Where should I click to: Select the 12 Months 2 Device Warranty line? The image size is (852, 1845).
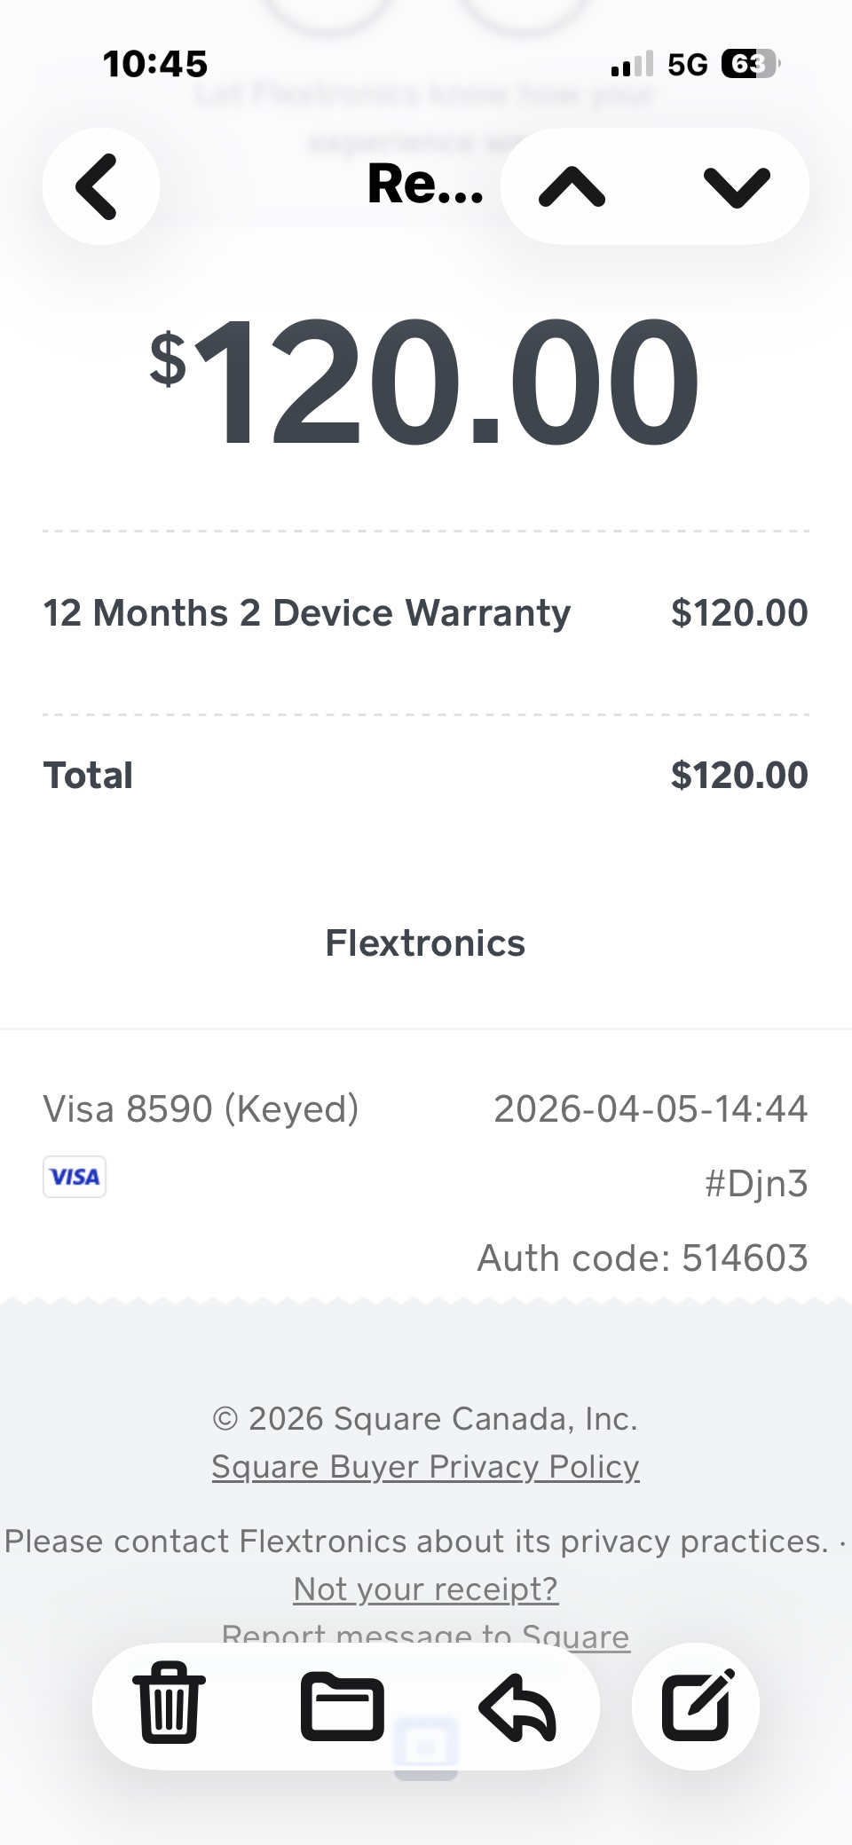coord(307,613)
